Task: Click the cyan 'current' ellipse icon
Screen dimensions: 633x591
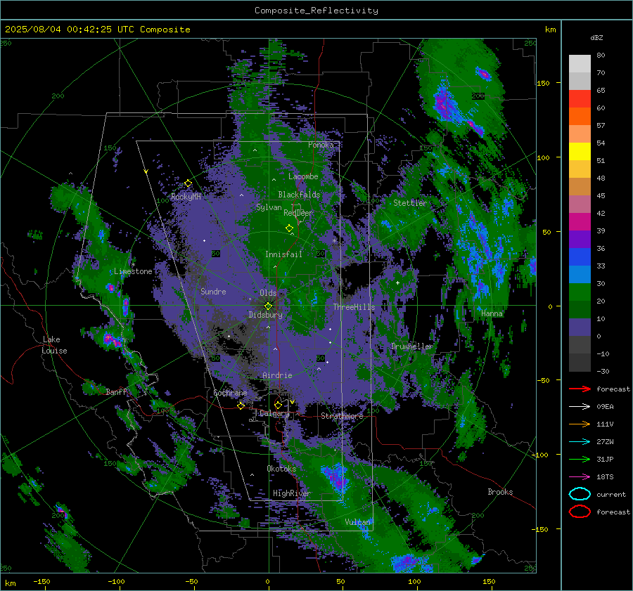Action: click(x=580, y=494)
